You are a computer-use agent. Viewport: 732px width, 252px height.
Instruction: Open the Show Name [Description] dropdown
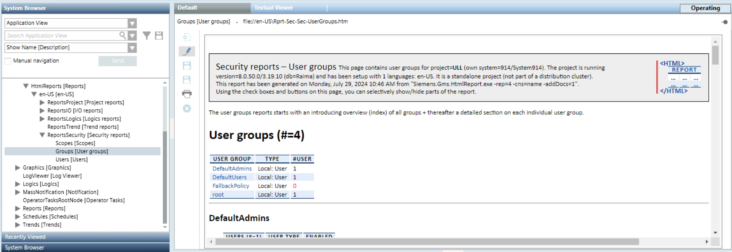point(132,48)
